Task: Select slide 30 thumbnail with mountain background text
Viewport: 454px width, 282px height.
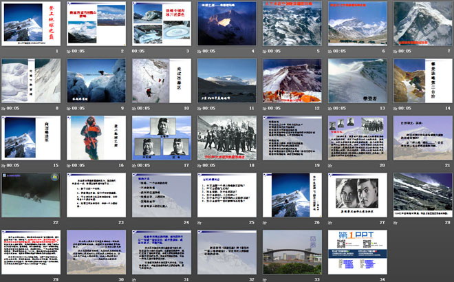Action: point(96,252)
